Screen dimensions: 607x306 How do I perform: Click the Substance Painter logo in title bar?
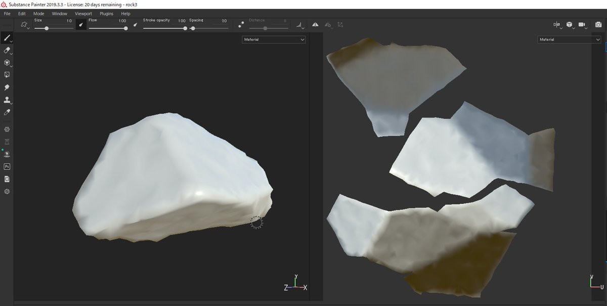tap(5, 4)
